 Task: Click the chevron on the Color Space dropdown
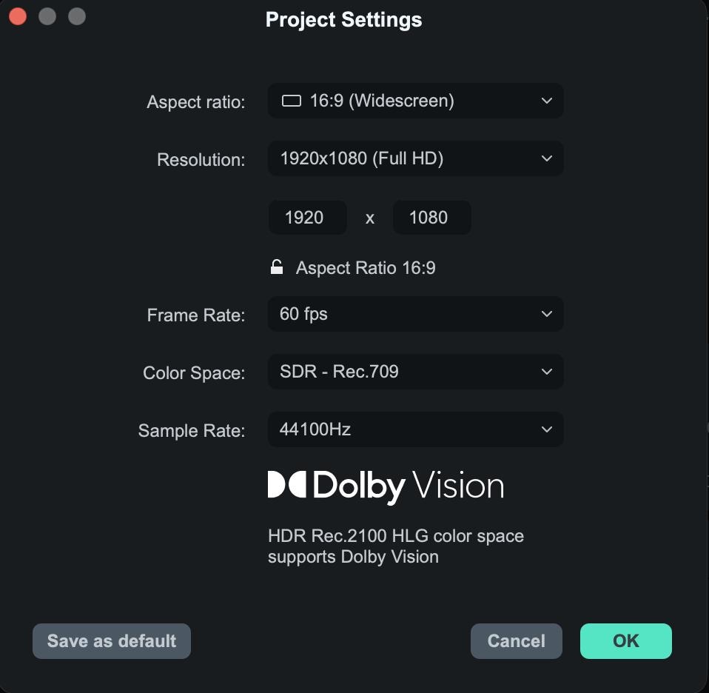545,372
